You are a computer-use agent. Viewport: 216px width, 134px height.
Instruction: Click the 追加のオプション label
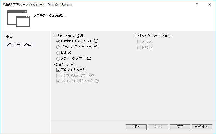[x=65, y=65]
